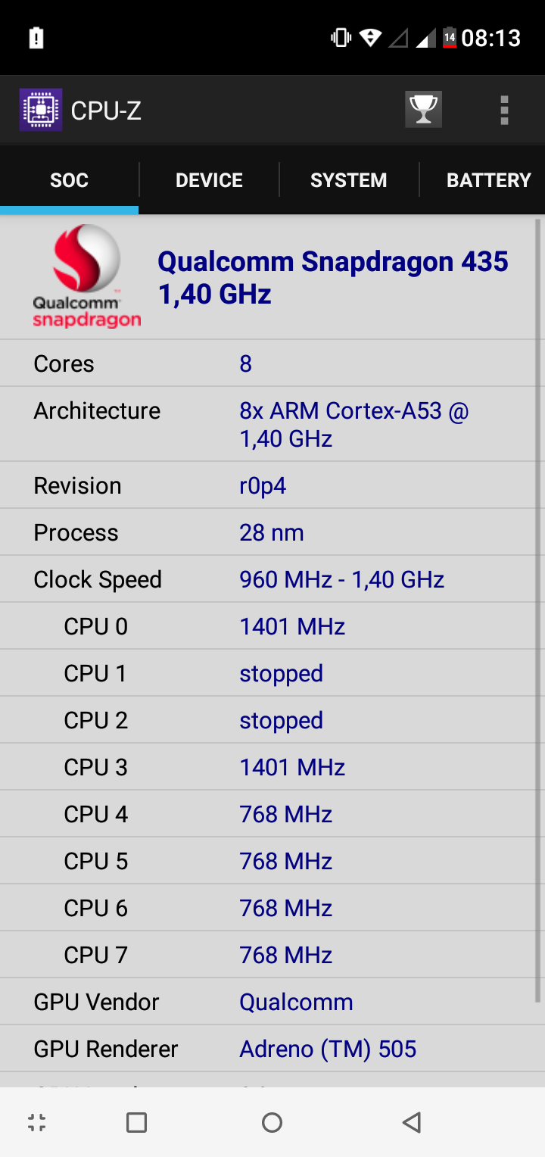Switch to the SYSTEM tab
This screenshot has height=1157, width=545.
(x=348, y=180)
